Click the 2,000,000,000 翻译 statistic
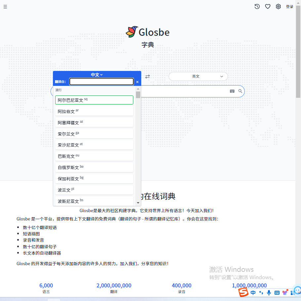 pyautogui.click(x=114, y=288)
